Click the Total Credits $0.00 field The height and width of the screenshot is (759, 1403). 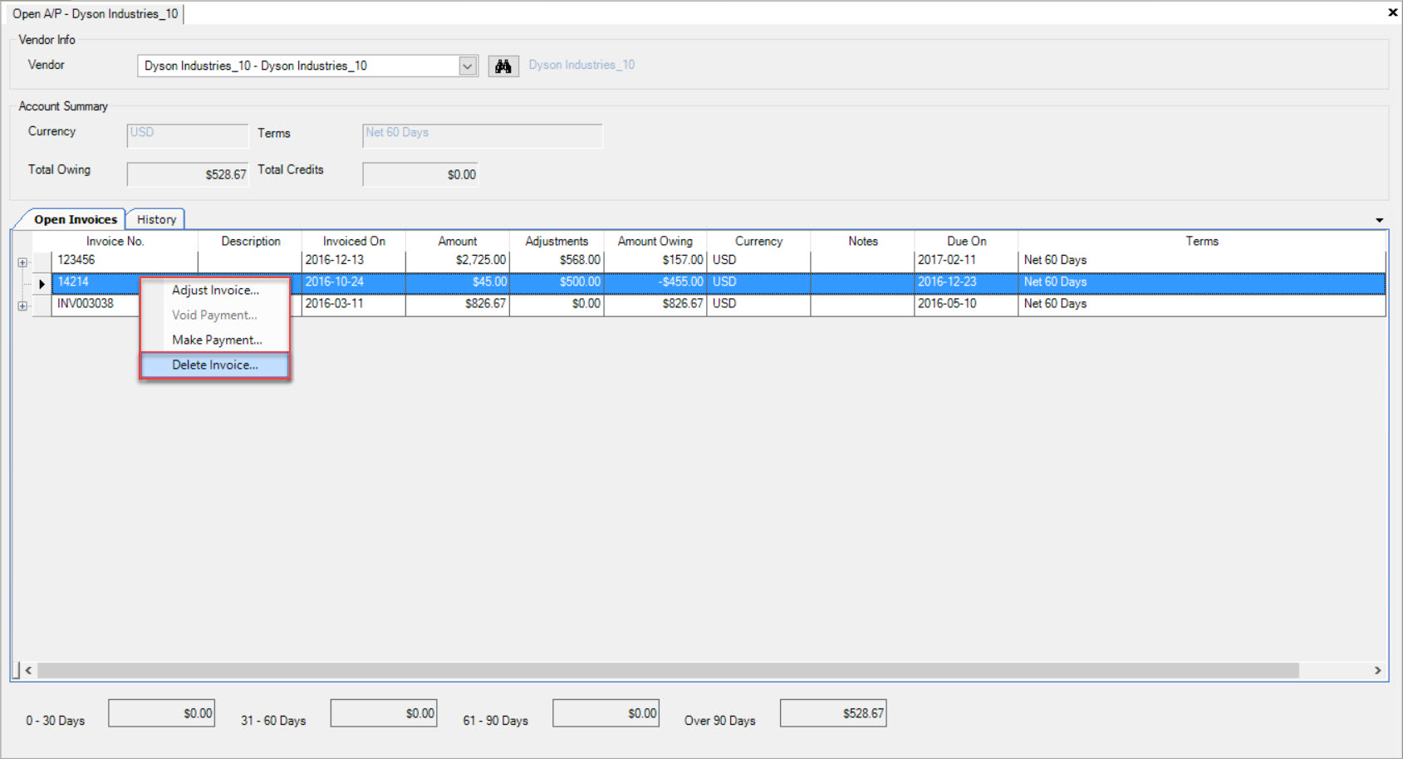click(420, 174)
